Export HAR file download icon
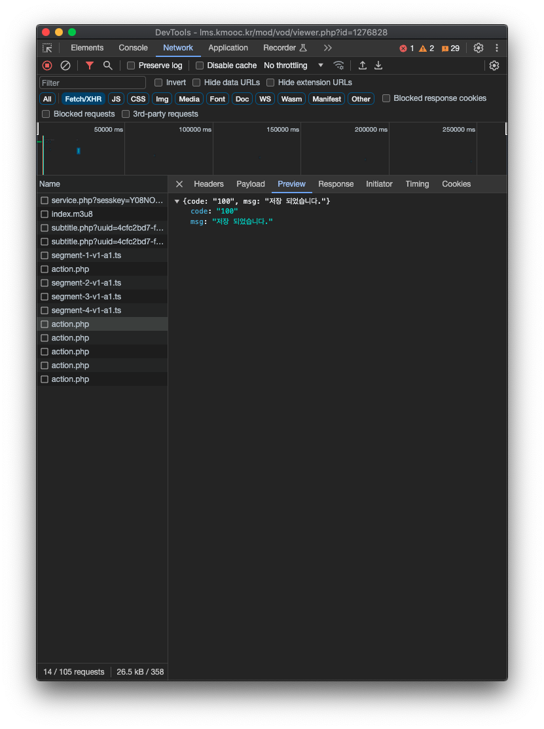This screenshot has height=729, width=544. pos(378,65)
